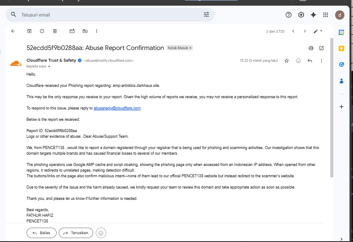Print the whole conversation
Image resolution: width=353 pixels, height=242 pixels.
pos(311,48)
